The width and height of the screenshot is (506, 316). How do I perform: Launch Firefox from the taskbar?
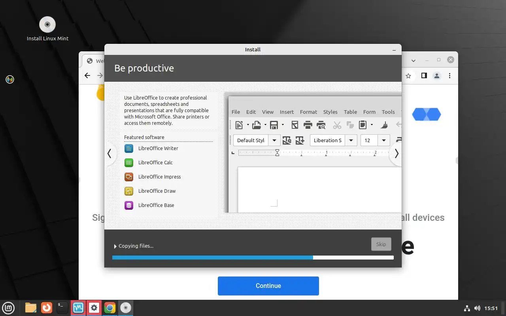click(x=47, y=308)
